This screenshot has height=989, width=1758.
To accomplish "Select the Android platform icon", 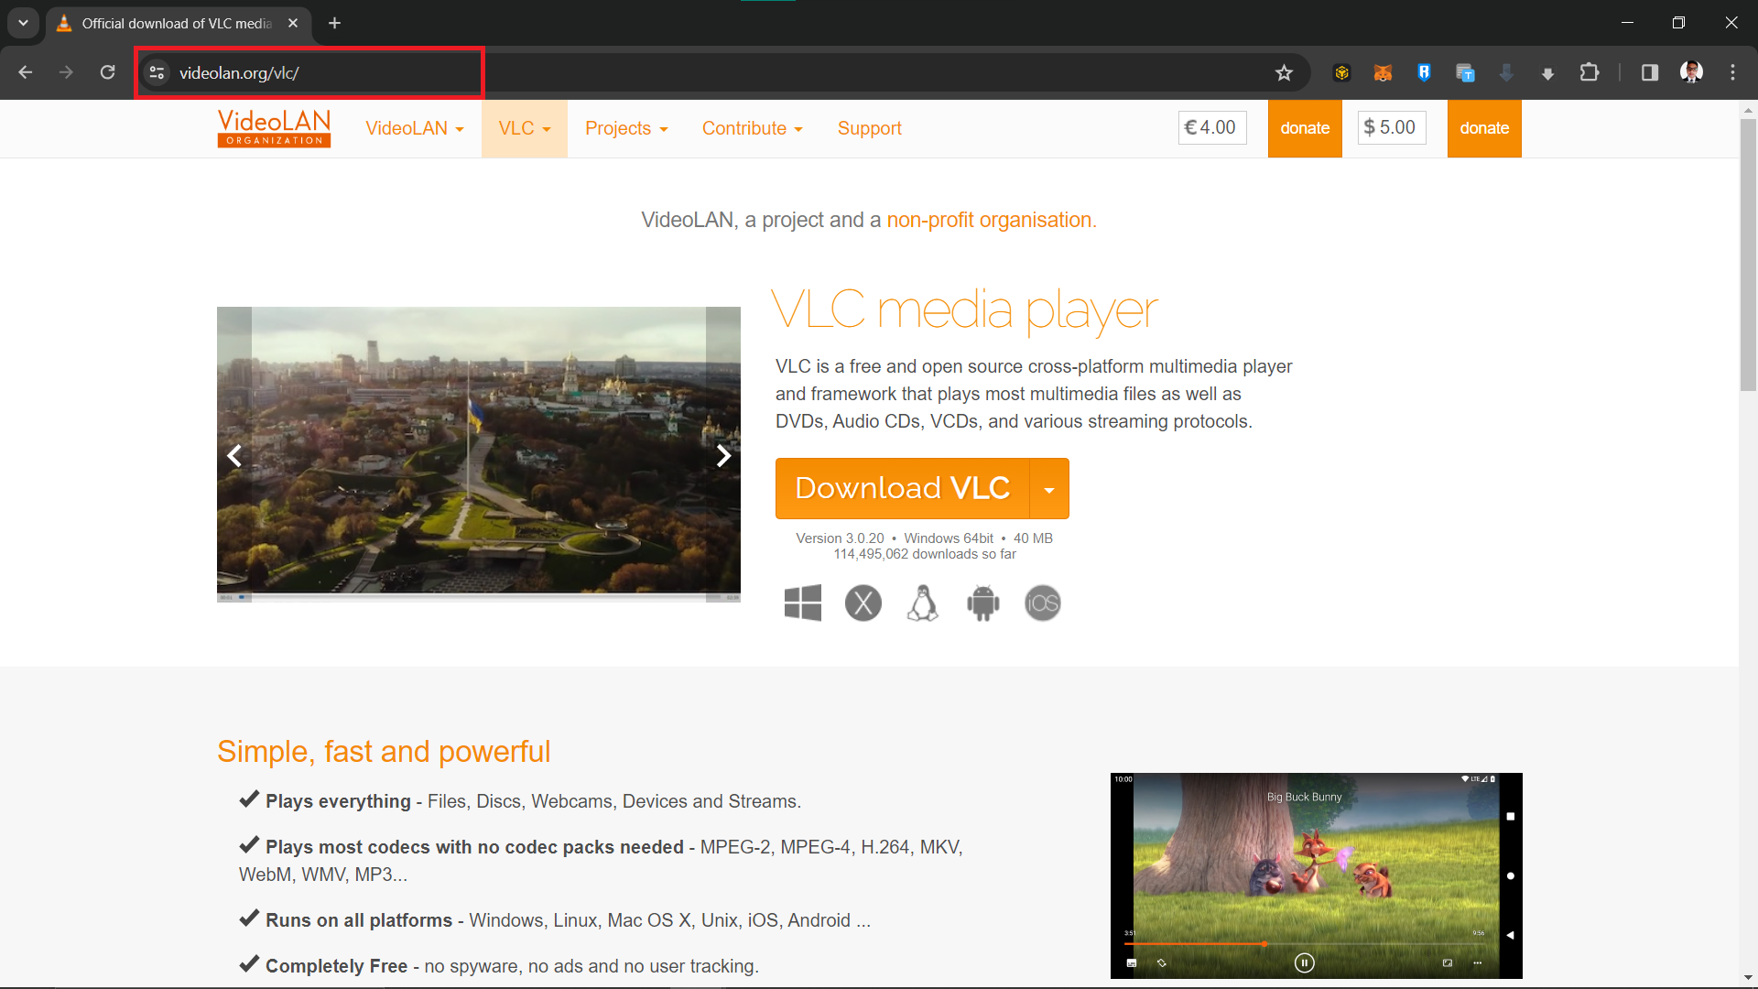I will (982, 603).
